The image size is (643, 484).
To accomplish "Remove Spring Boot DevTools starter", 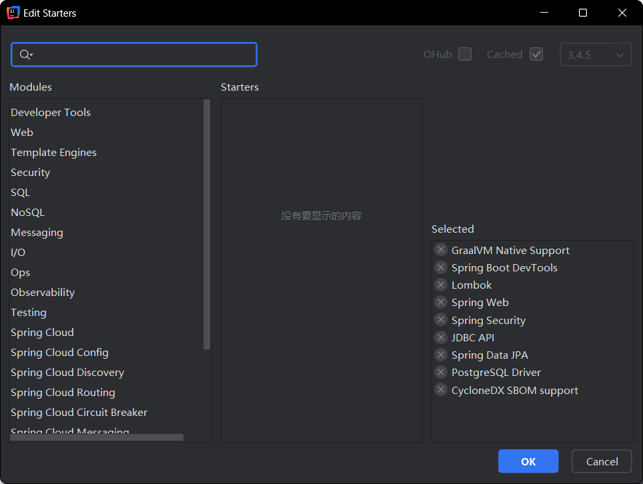I will [x=441, y=267].
